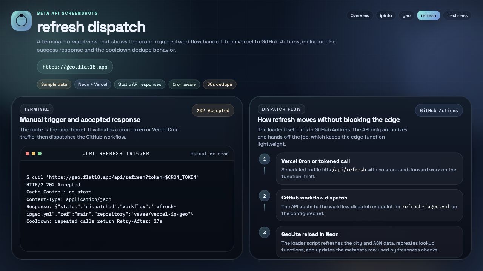Click the 'Content-Type: application/json' line
Viewport: 483px width, 271px height.
click(x=69, y=199)
